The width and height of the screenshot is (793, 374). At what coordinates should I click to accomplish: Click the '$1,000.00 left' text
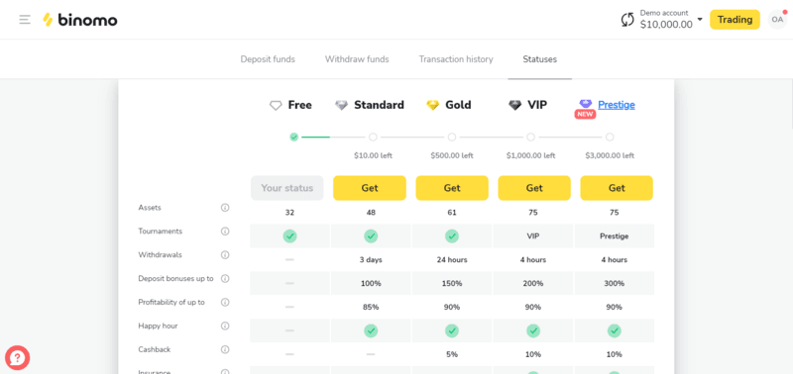pos(530,156)
